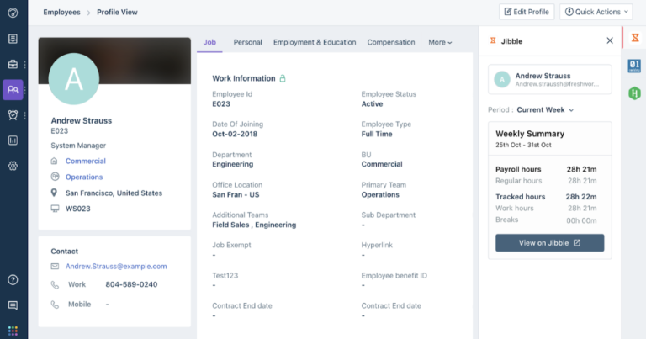The image size is (646, 339).
Task: Open the Period Current Week dropdown
Action: (545, 110)
